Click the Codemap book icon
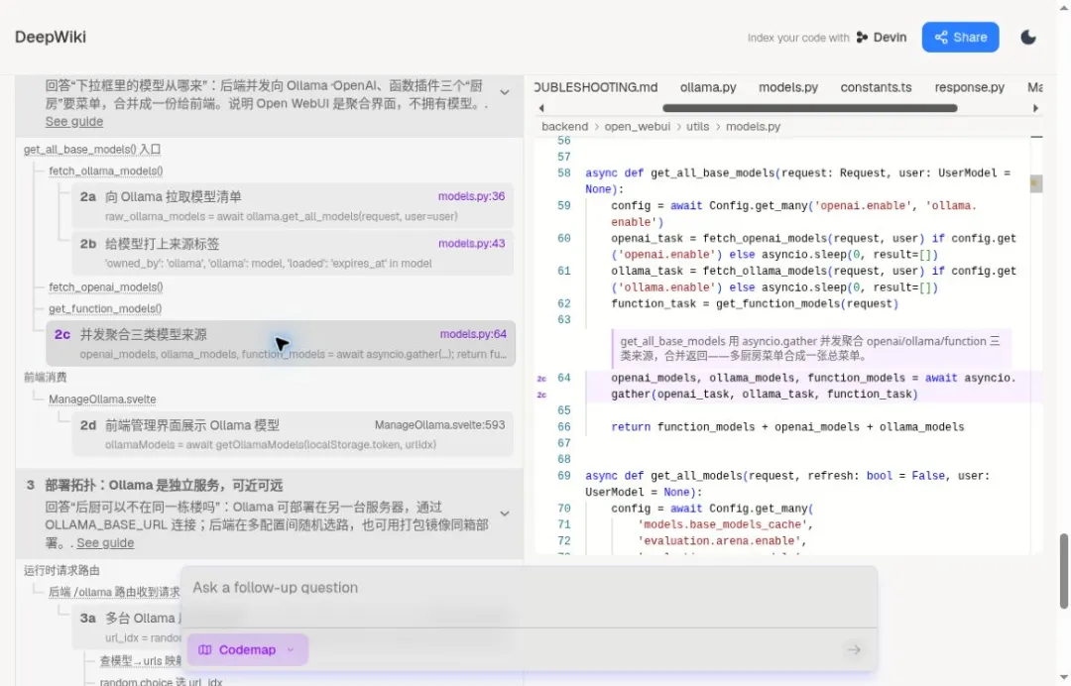This screenshot has height=686, width=1071. pyautogui.click(x=205, y=650)
